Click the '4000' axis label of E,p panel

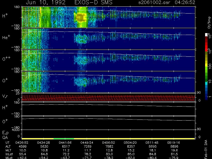click(16, 130)
